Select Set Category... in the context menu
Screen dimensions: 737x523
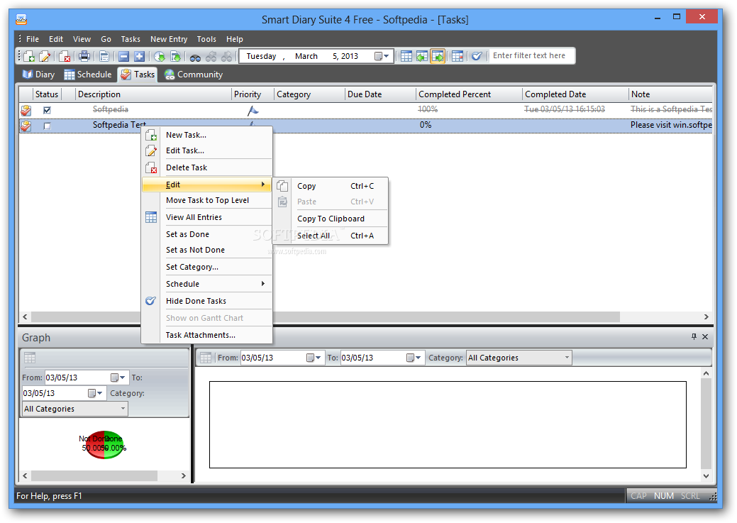pyautogui.click(x=207, y=267)
